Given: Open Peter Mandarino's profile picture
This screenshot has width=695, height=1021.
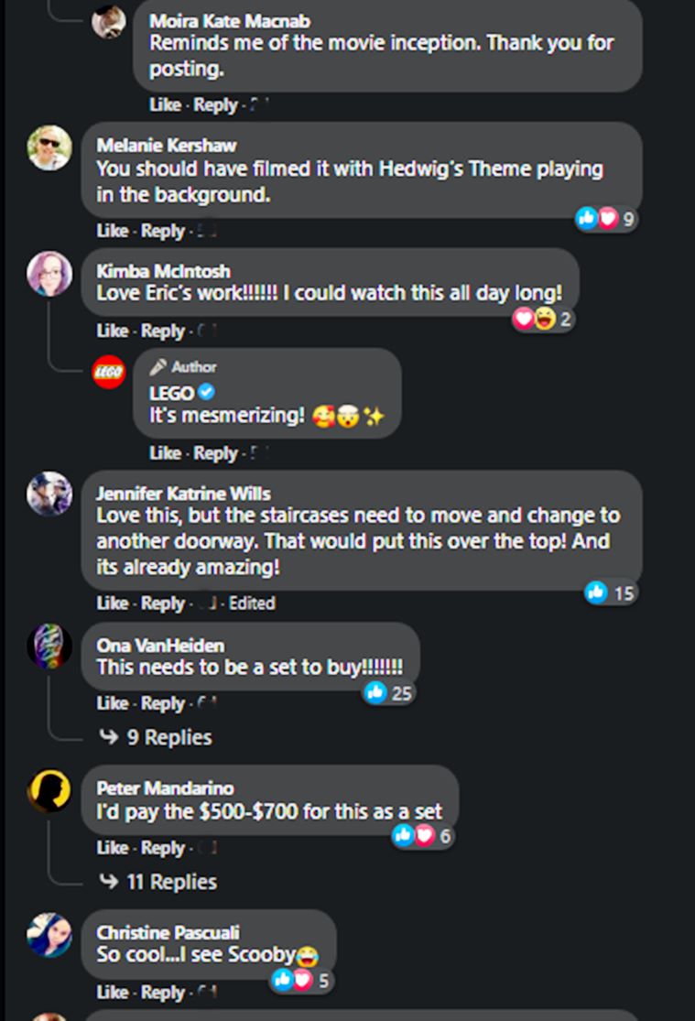Looking at the screenshot, I should (x=49, y=789).
